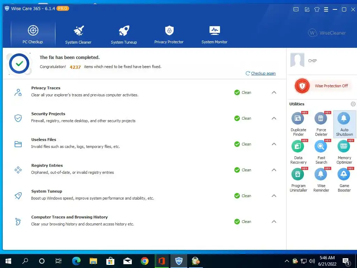
Task: Turn on Wise Protection shield
Action: point(302,86)
